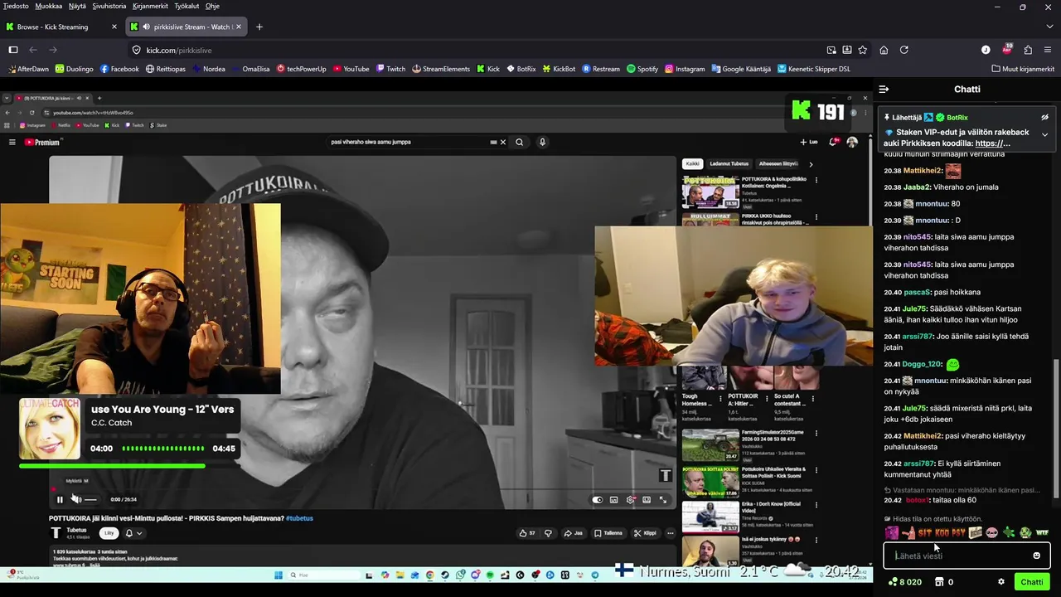This screenshot has height=597, width=1061.
Task: View the 8 020 channel points balance
Action: point(904,582)
